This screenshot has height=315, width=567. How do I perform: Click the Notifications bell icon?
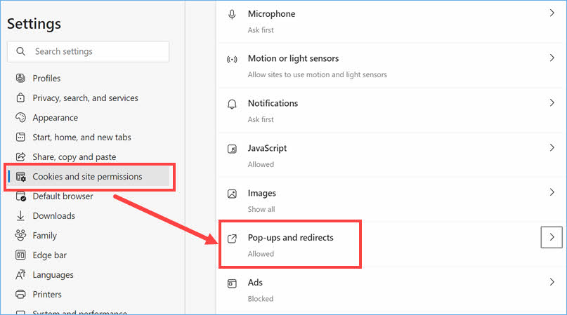(232, 104)
